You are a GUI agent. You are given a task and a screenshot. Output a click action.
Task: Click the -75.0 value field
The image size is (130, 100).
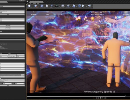[12, 20]
